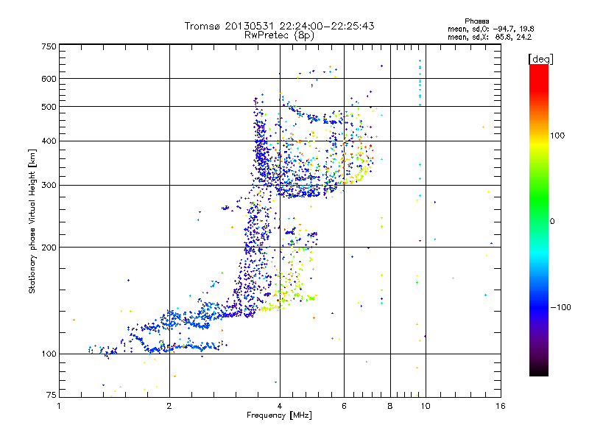This screenshot has height=442, width=589.
Task: Click the x-axis tick label '6'
Action: [x=344, y=406]
